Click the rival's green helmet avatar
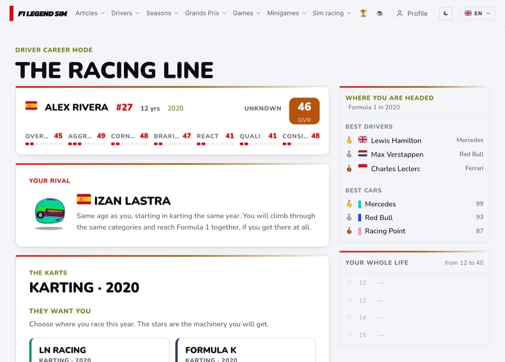Viewport: 505px width, 362px height. tap(50, 213)
